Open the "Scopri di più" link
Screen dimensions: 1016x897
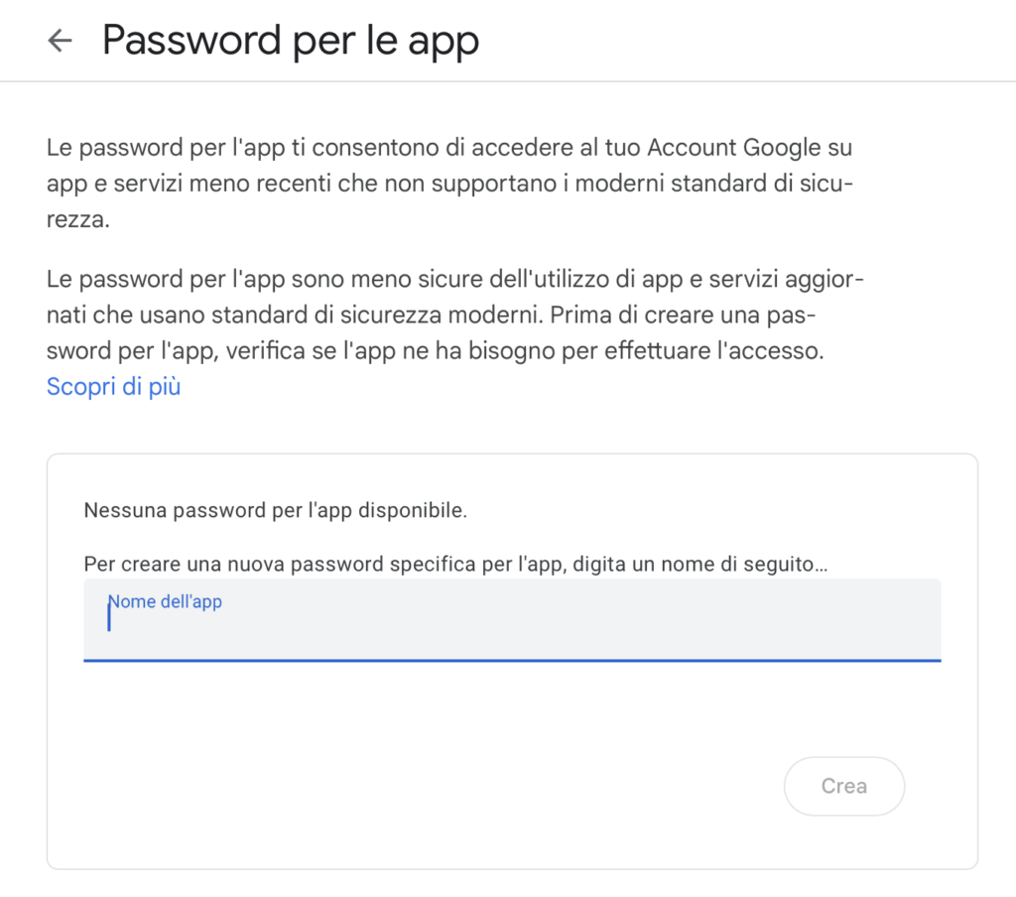113,386
